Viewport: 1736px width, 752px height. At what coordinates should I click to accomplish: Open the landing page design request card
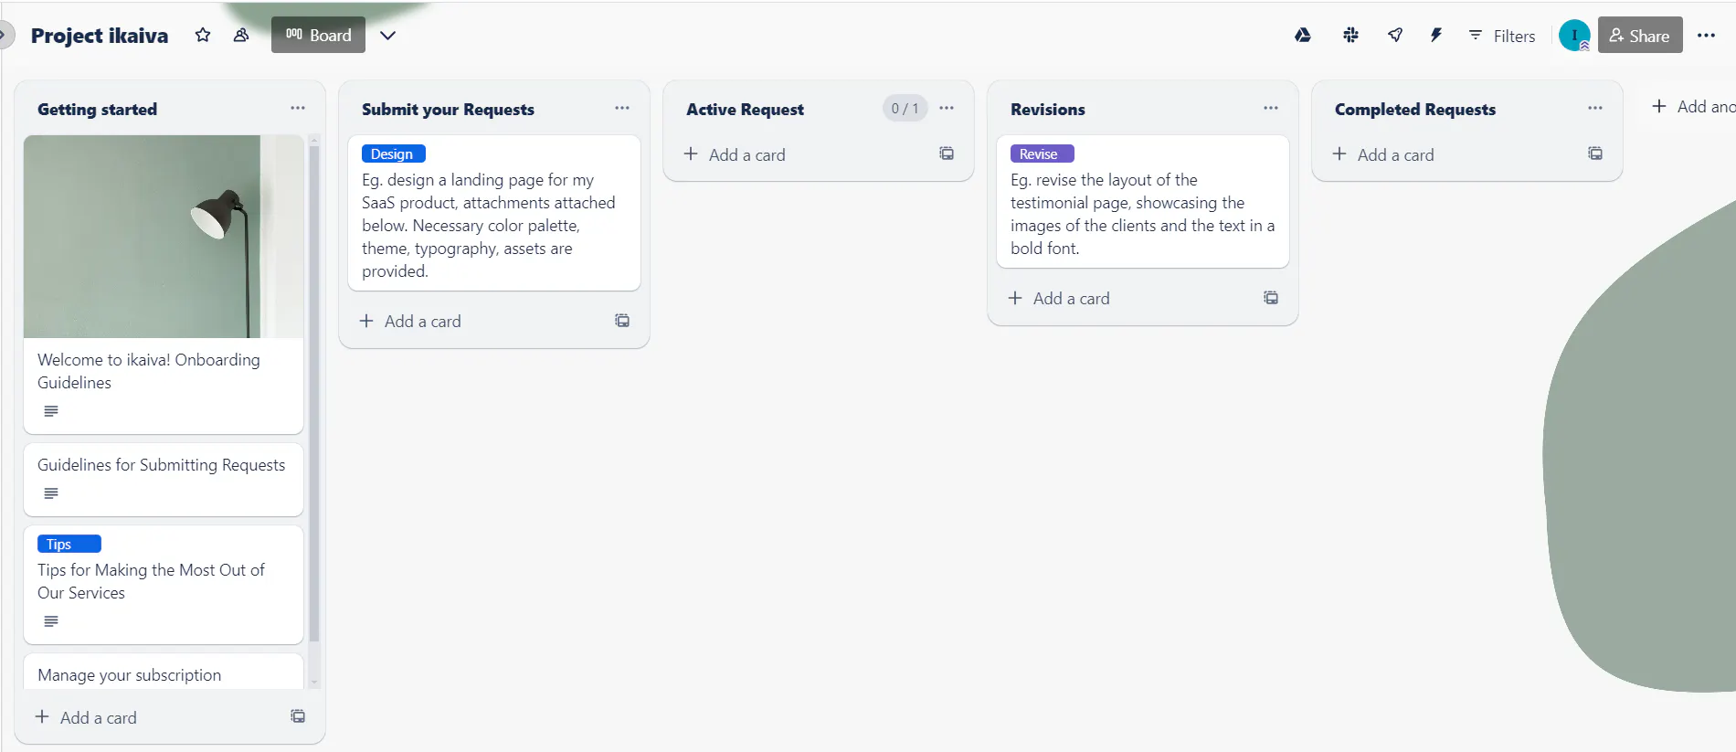(494, 213)
